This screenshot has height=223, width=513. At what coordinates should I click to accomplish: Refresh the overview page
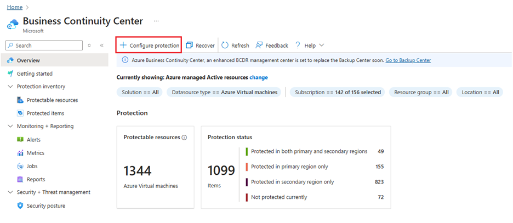[235, 45]
